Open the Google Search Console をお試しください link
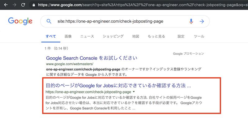248x118 pixels. pyautogui.click(x=91, y=58)
